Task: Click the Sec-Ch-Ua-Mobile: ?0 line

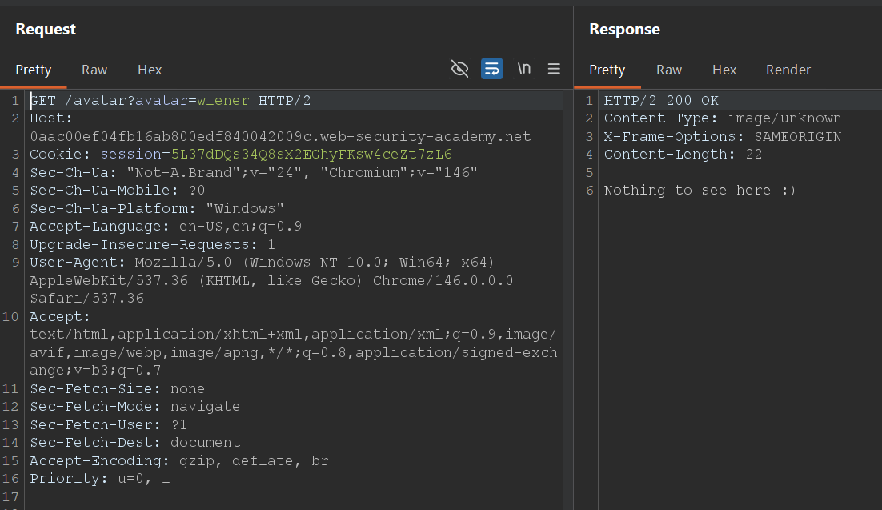Action: pos(118,191)
